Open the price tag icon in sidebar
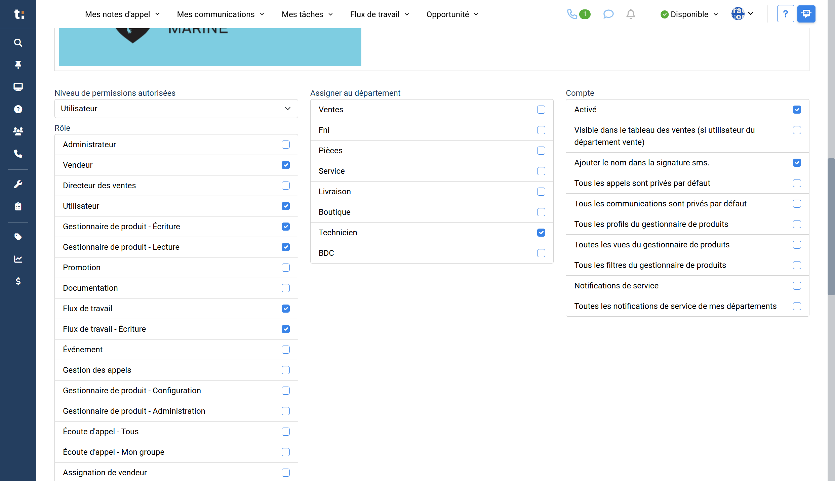Viewport: 835px width, 481px height. 18,237
